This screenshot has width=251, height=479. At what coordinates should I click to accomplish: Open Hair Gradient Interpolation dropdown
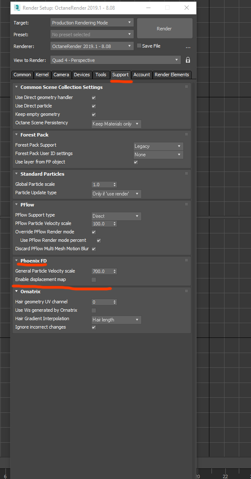[x=116, y=320]
